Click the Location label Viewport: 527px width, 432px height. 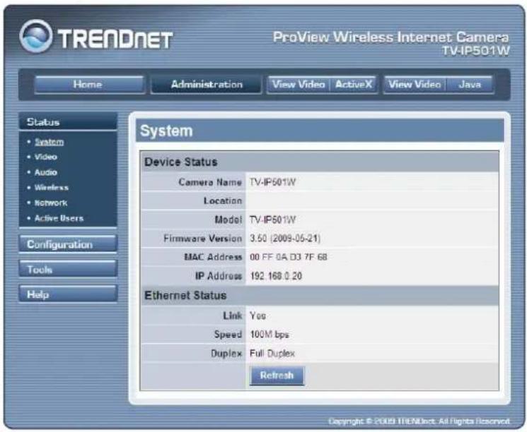[x=223, y=201]
